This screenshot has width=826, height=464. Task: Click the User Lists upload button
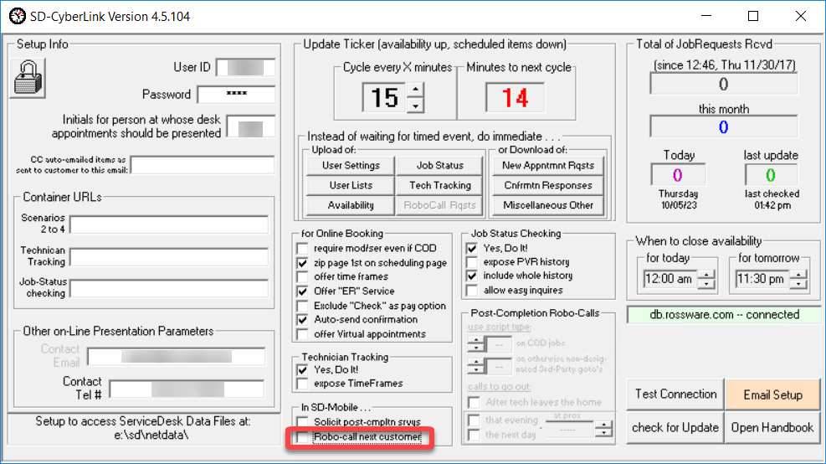pos(351,186)
